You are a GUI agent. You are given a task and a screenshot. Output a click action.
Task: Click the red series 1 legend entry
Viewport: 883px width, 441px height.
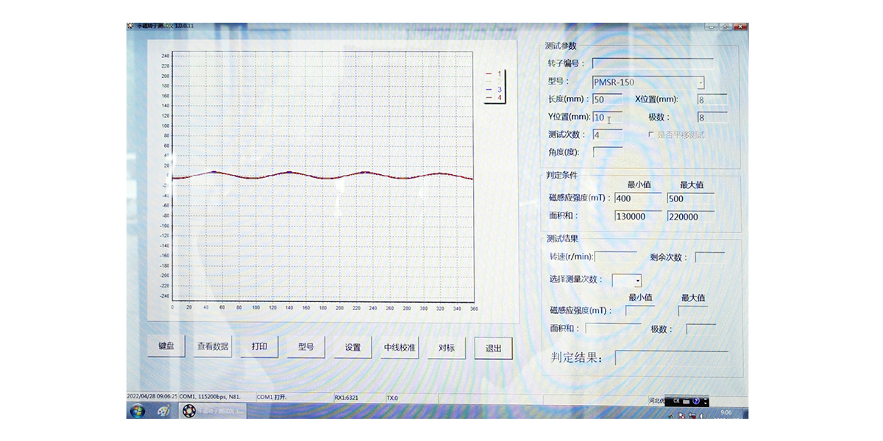tap(494, 73)
